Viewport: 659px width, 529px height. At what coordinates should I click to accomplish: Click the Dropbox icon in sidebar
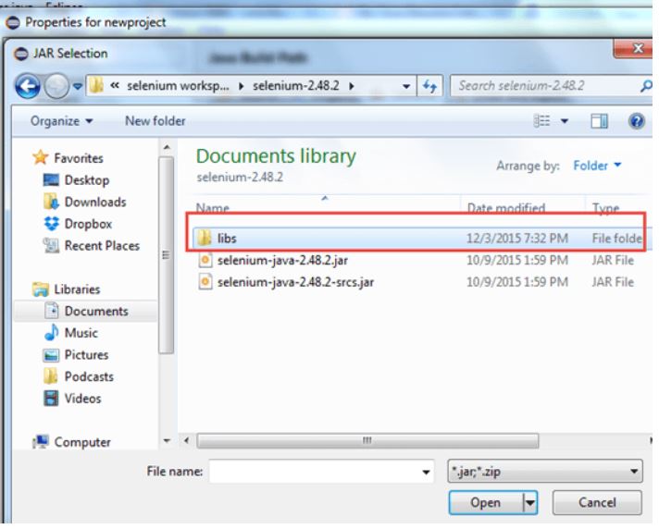pyautogui.click(x=52, y=224)
